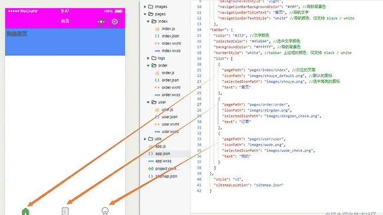This screenshot has height=215, width=383.
Task: Tap the order list tab bar icon
Action: click(65, 211)
